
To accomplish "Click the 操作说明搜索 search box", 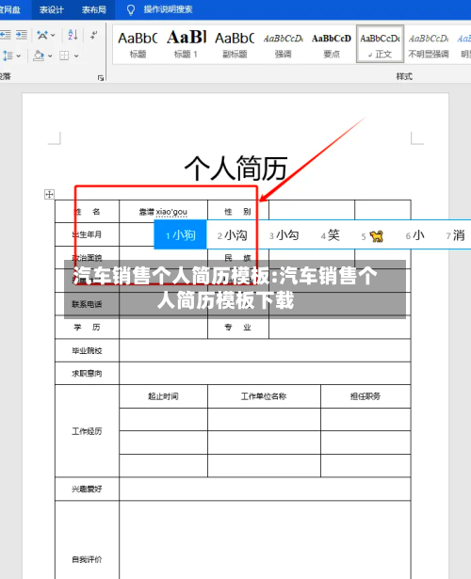I will click(168, 9).
